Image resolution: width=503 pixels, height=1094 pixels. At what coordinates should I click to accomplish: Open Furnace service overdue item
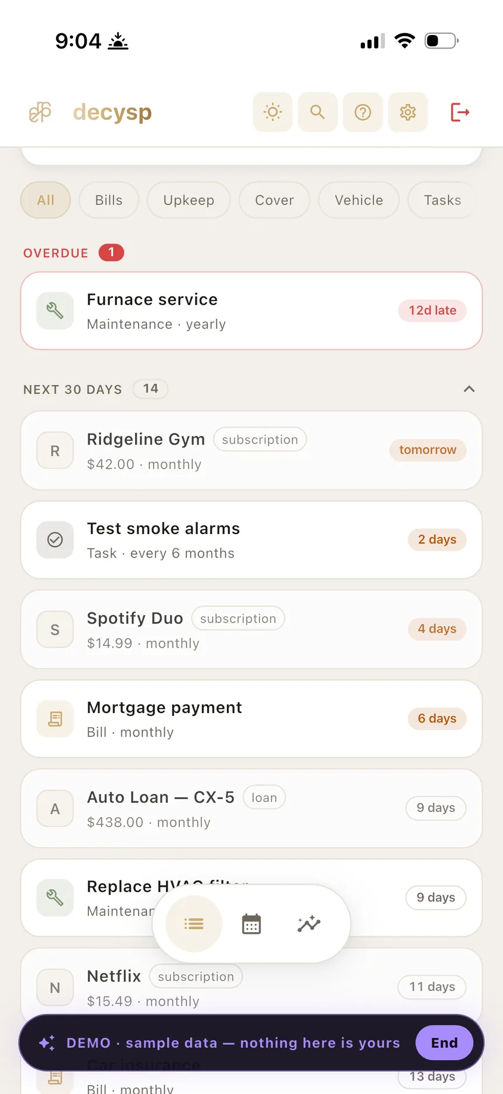(251, 311)
